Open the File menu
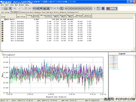This screenshot has width=136, height=102. (2, 5)
